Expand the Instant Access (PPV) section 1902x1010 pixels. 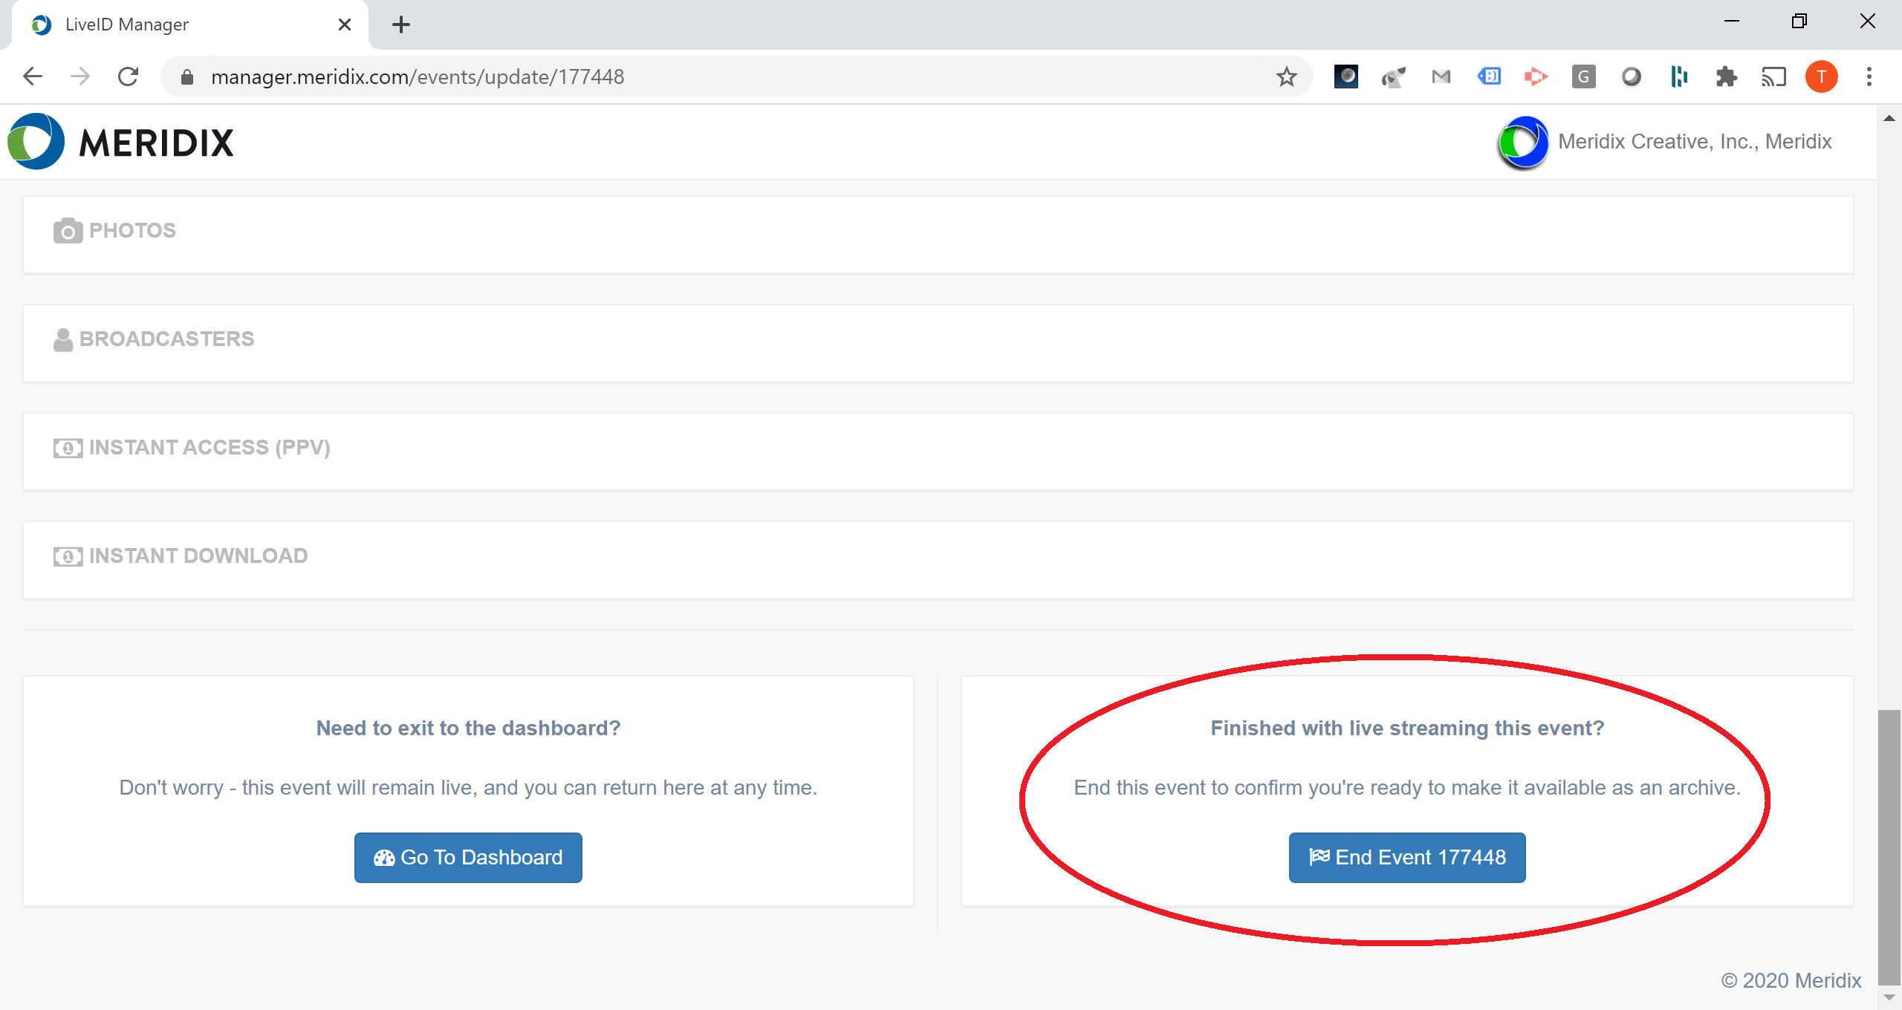coord(209,447)
